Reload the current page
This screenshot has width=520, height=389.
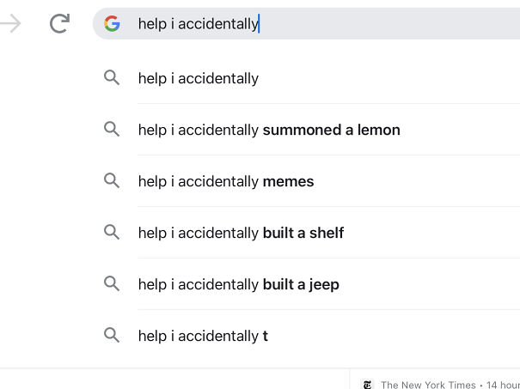tap(59, 24)
